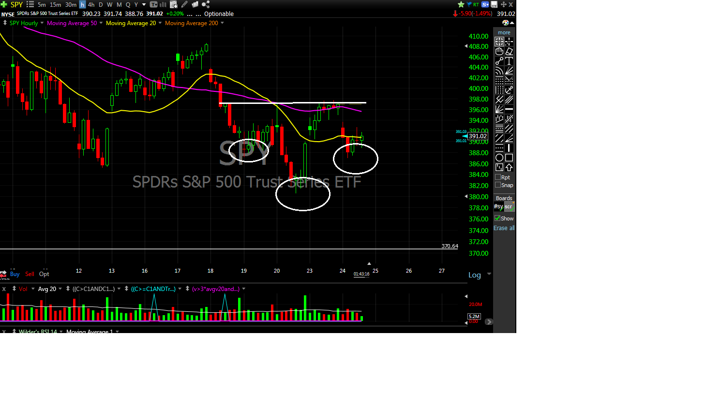The width and height of the screenshot is (706, 393).
Task: Open the color palette icon above drawing tools
Action: tap(506, 23)
